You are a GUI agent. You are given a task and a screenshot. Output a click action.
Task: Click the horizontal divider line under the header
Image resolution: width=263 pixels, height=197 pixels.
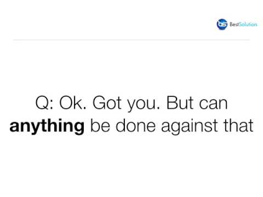(x=131, y=39)
